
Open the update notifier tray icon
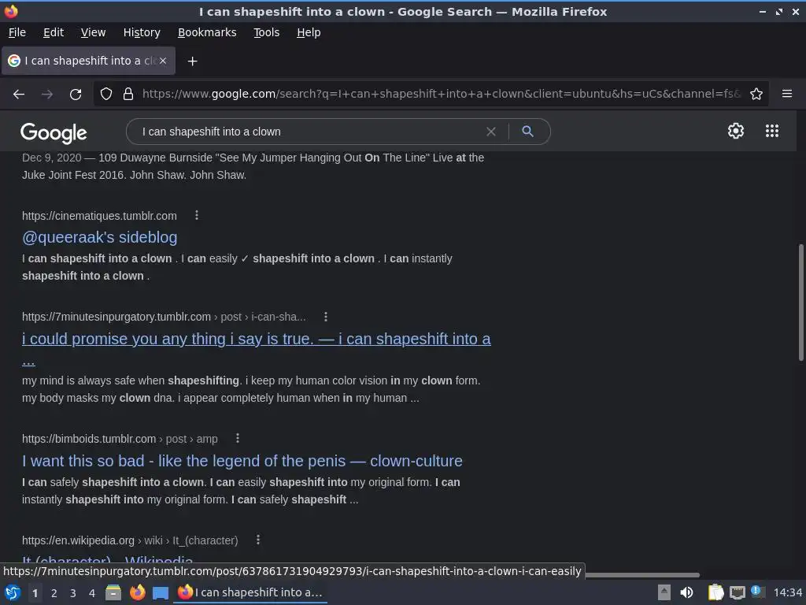757,592
